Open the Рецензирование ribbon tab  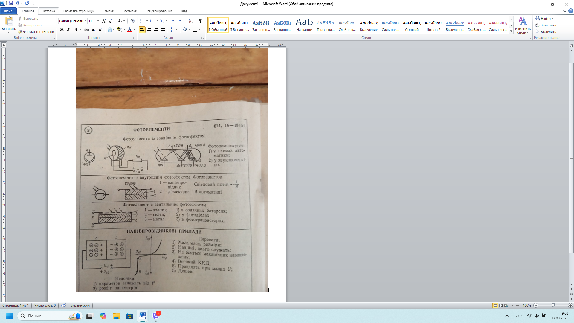[x=159, y=11]
